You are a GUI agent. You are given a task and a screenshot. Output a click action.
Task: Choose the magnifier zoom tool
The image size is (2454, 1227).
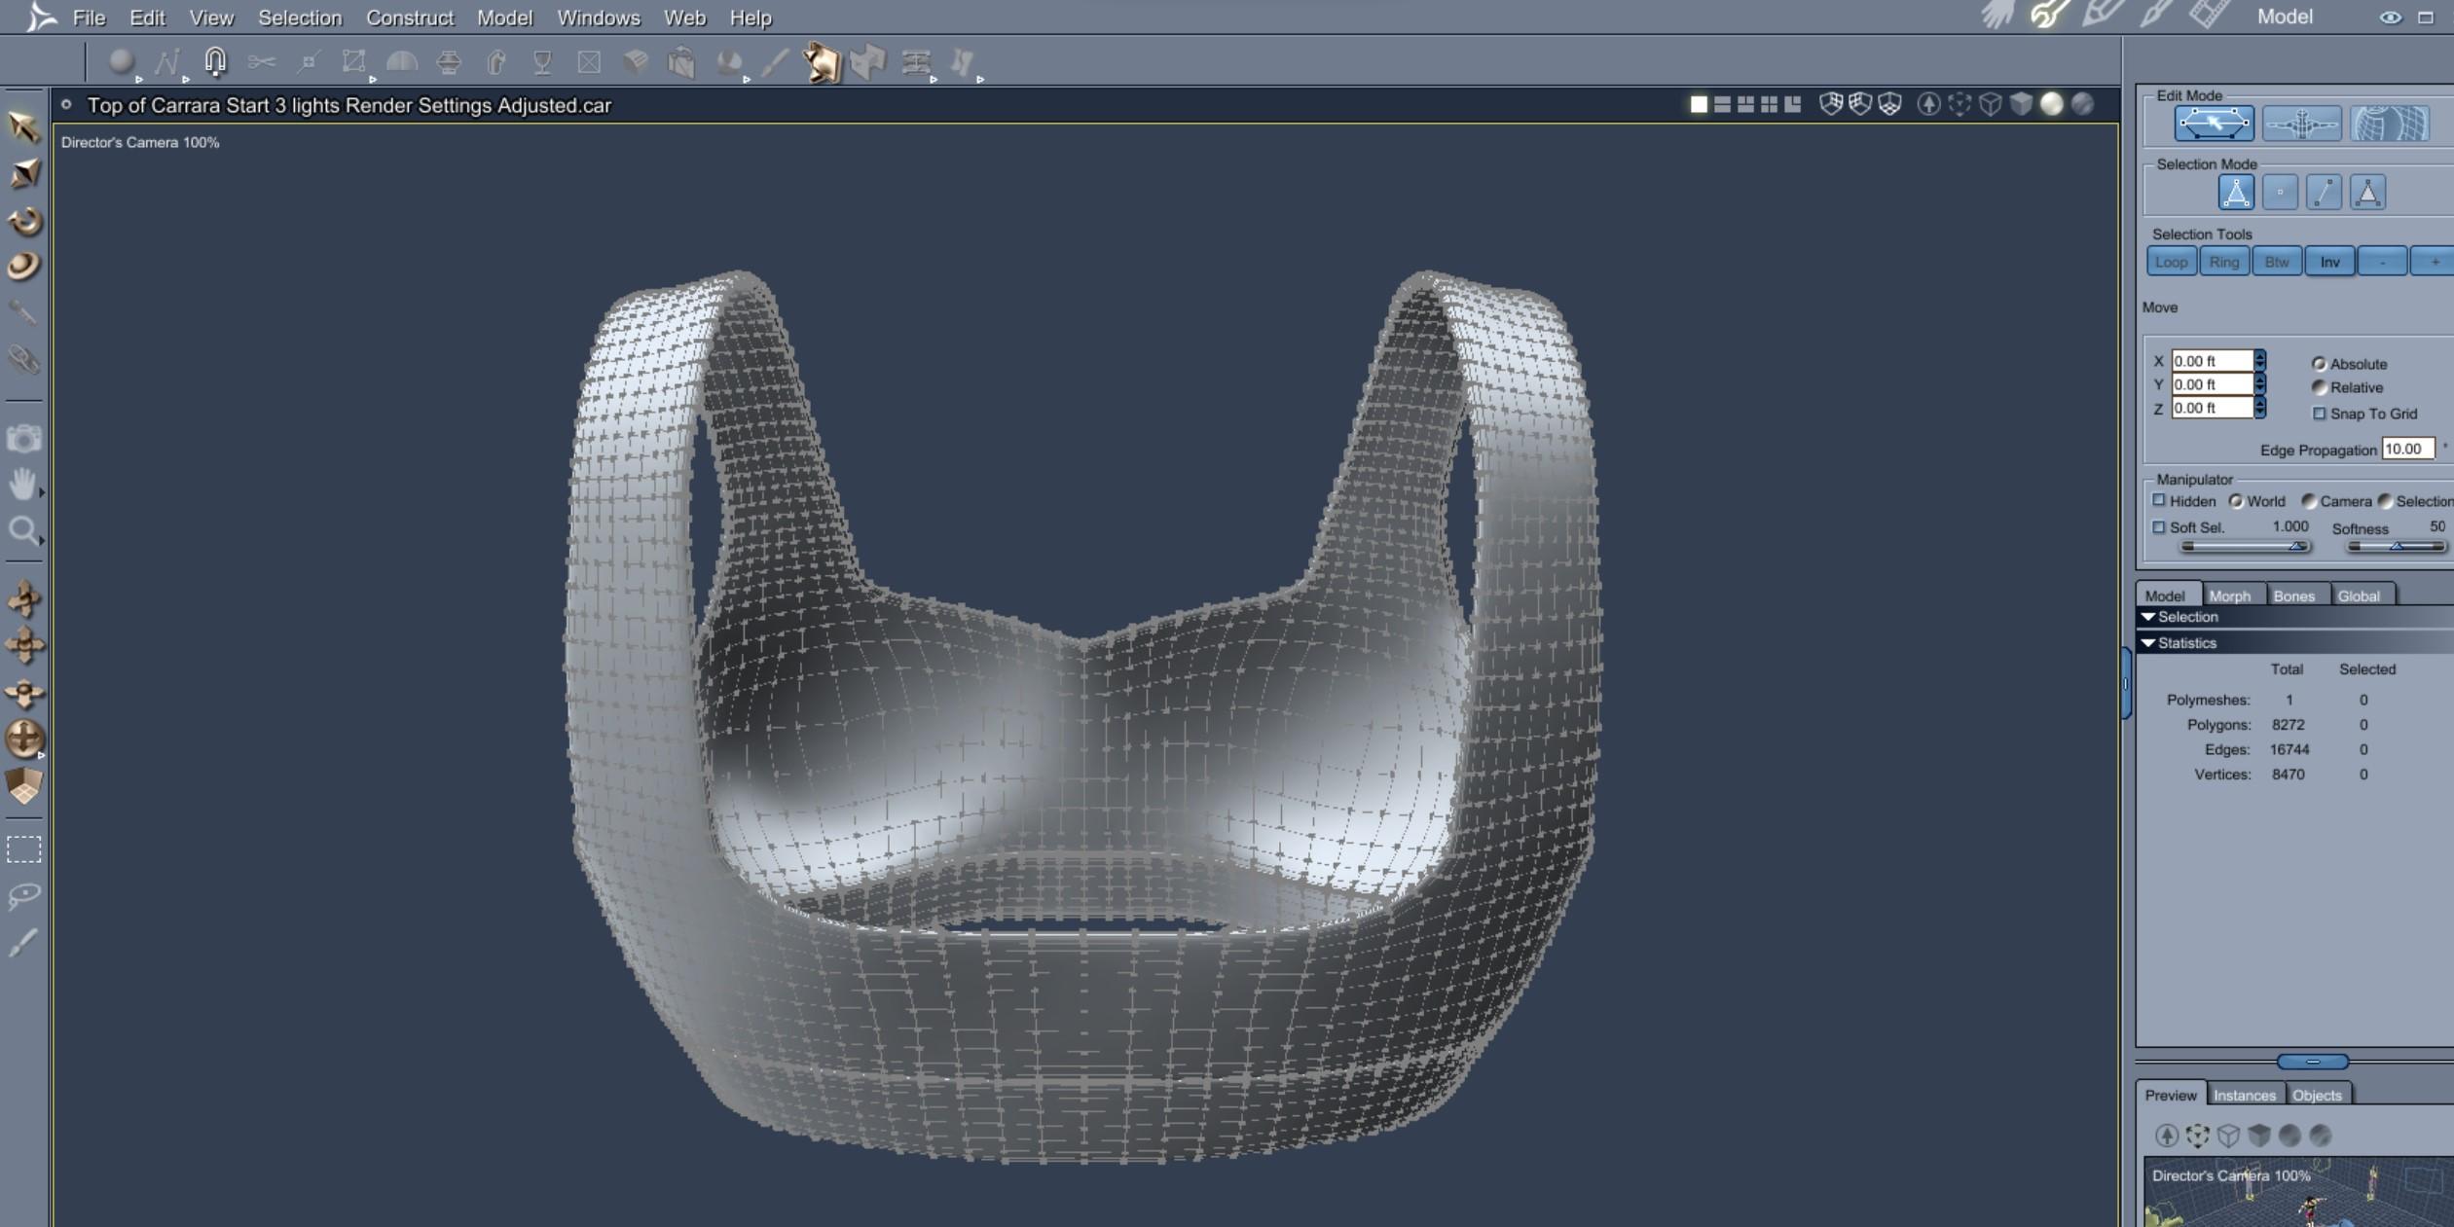click(x=23, y=530)
